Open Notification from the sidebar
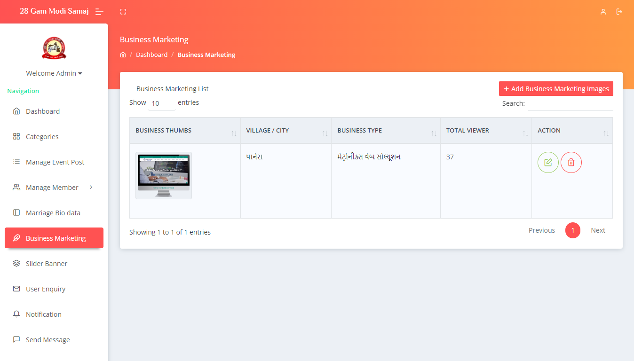Viewport: 634px width, 361px height. point(44,314)
